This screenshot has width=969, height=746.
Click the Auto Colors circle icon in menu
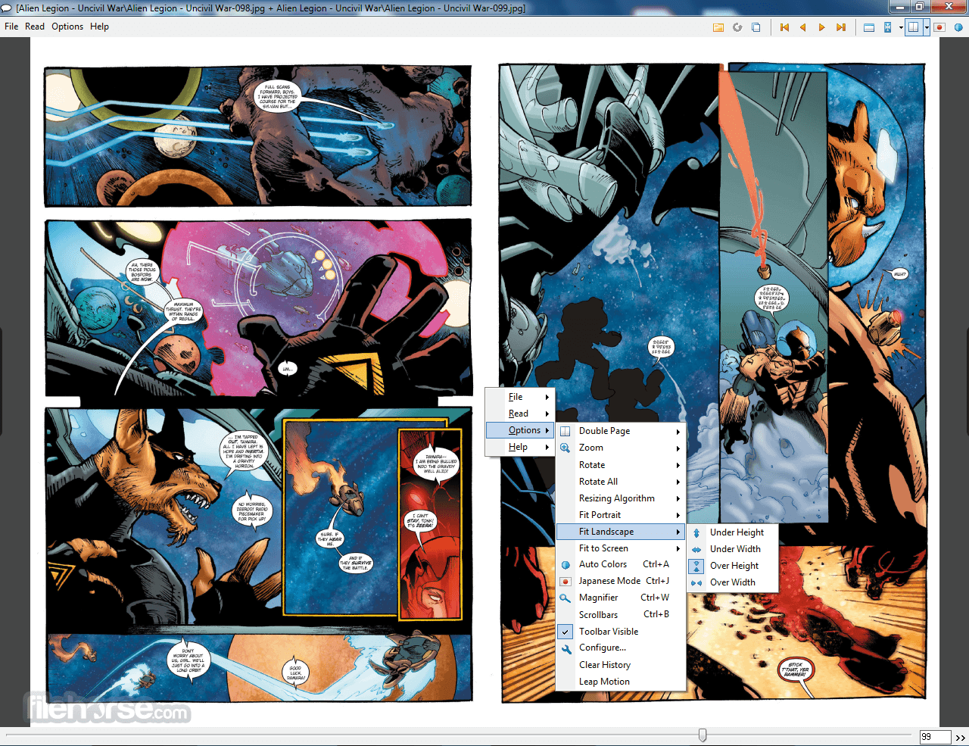tap(566, 565)
